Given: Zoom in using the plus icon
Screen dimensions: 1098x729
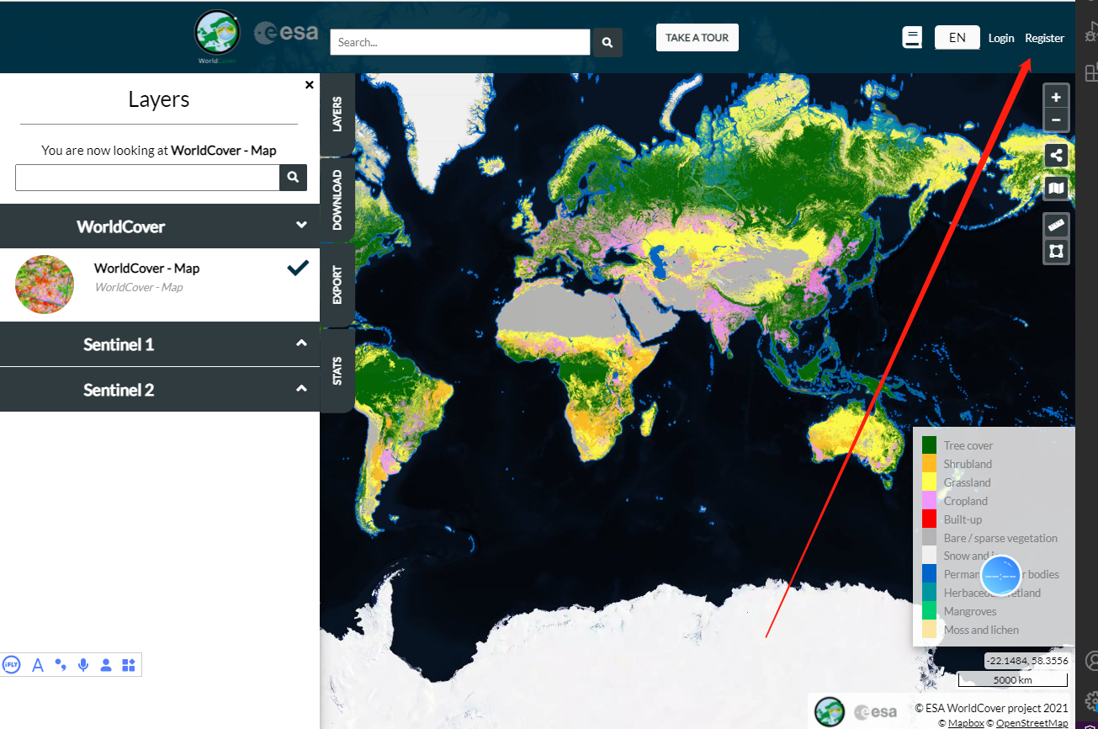Looking at the screenshot, I should point(1056,96).
